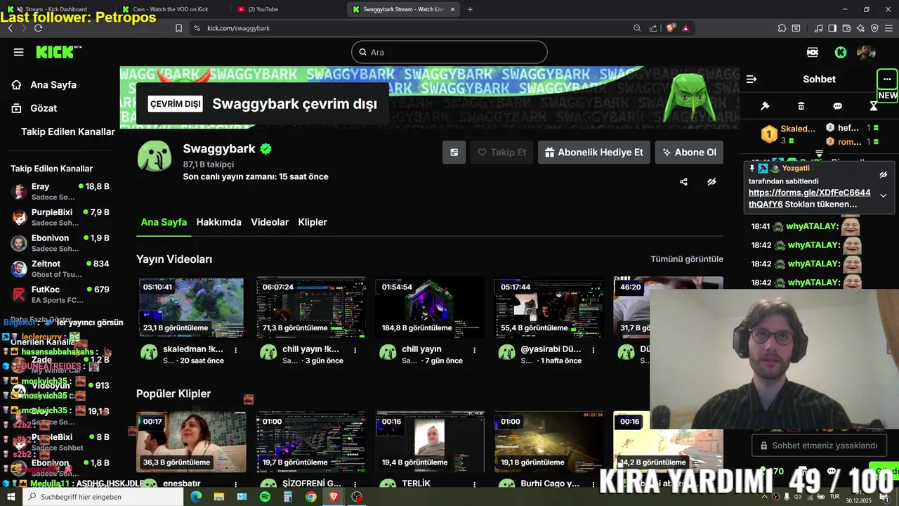This screenshot has width=899, height=506.
Task: Click the hourglass slow-mode icon
Action: pos(874,106)
